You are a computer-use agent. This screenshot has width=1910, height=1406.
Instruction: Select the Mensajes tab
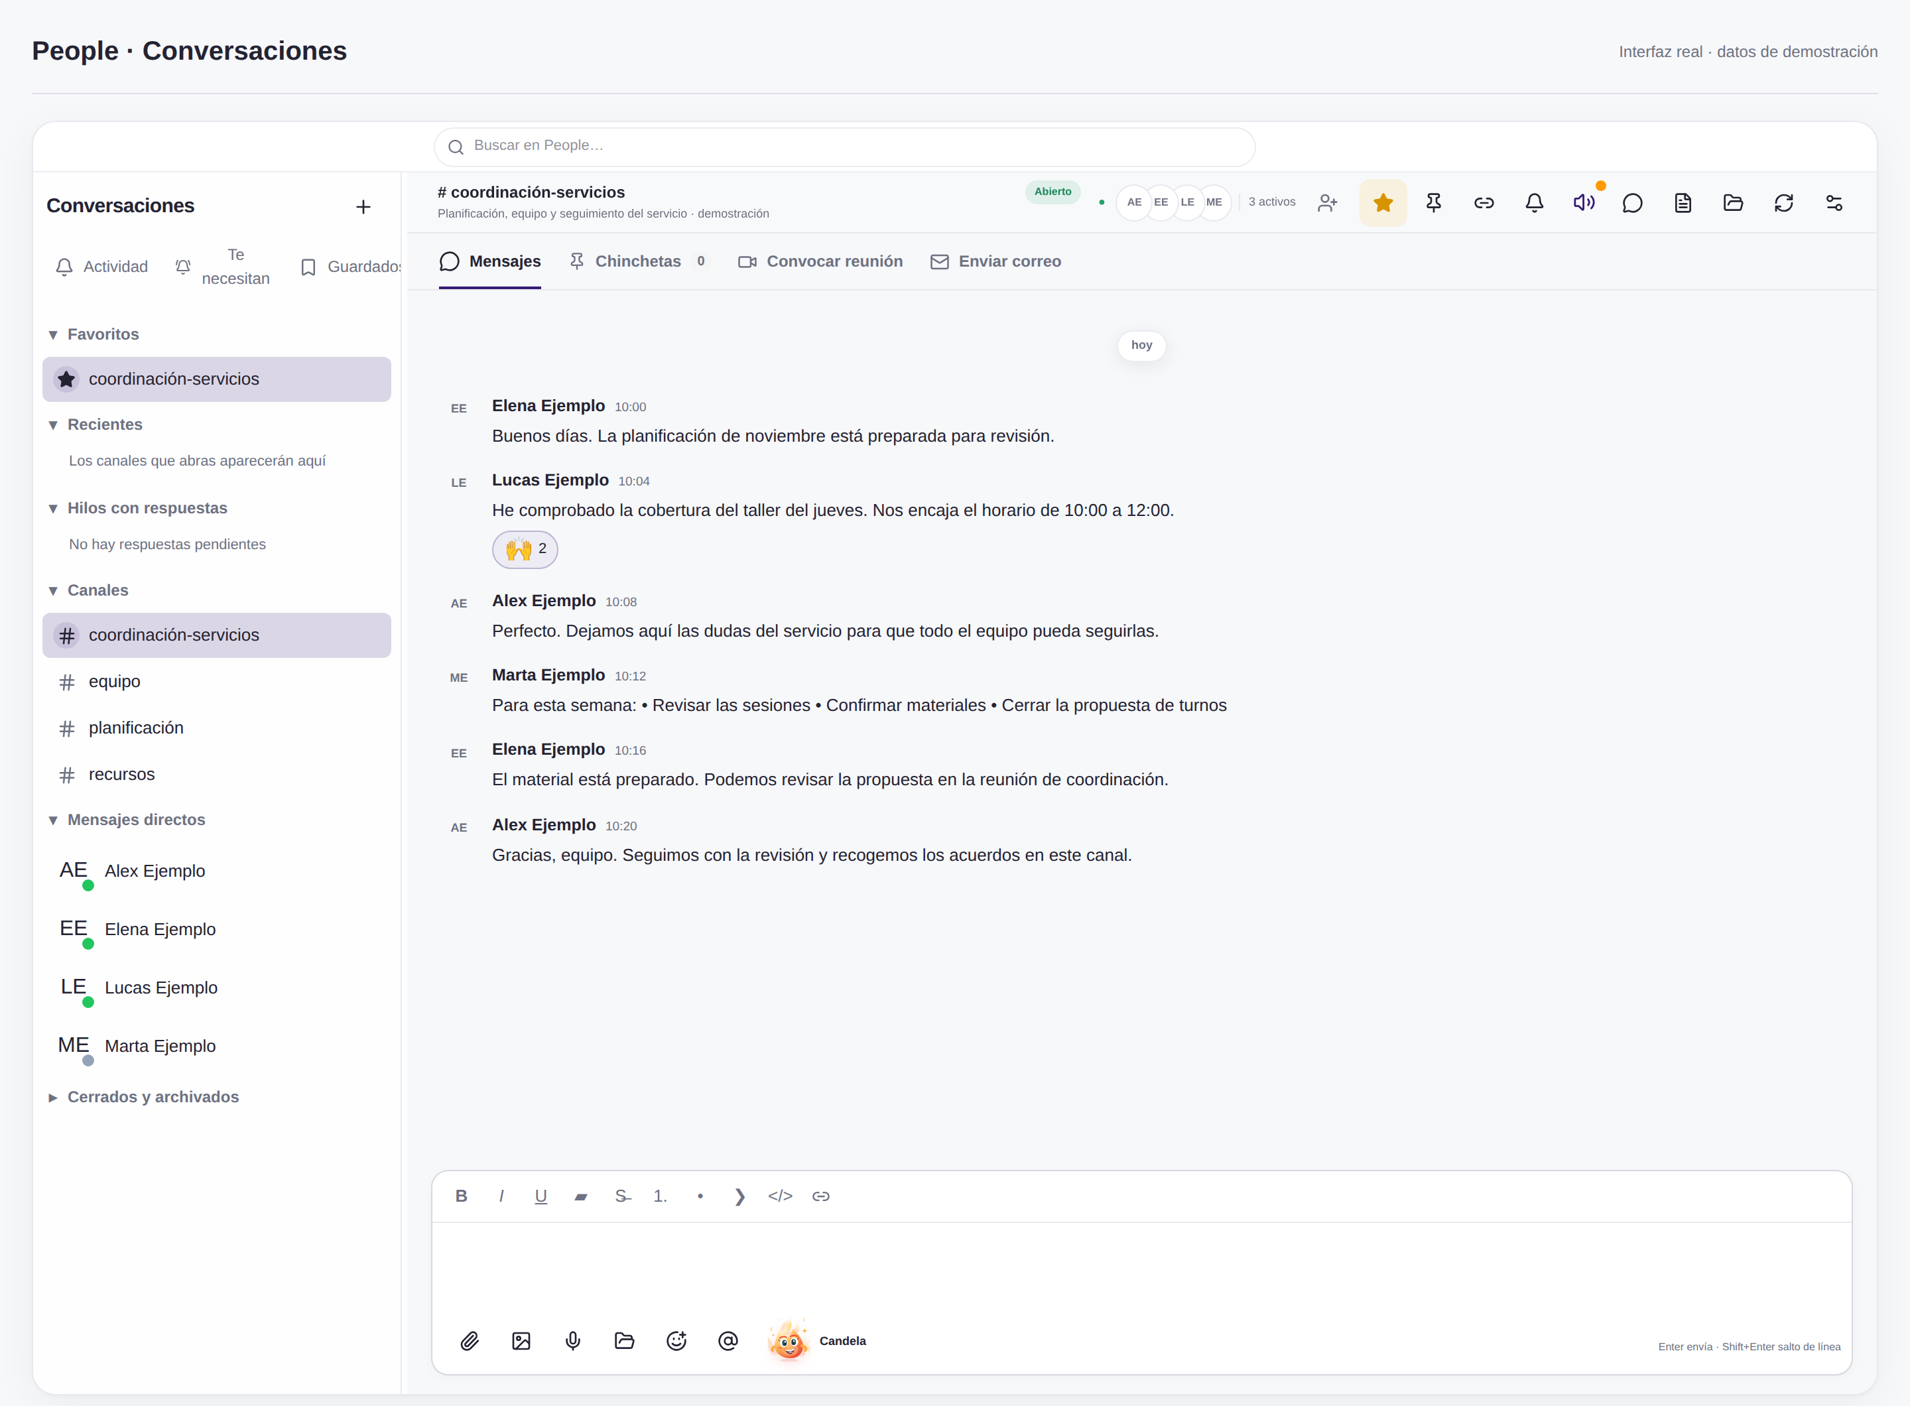tap(490, 261)
